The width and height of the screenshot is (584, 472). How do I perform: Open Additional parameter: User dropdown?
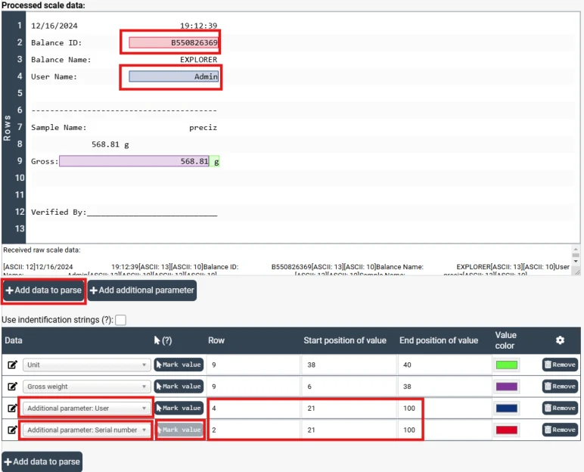click(87, 408)
